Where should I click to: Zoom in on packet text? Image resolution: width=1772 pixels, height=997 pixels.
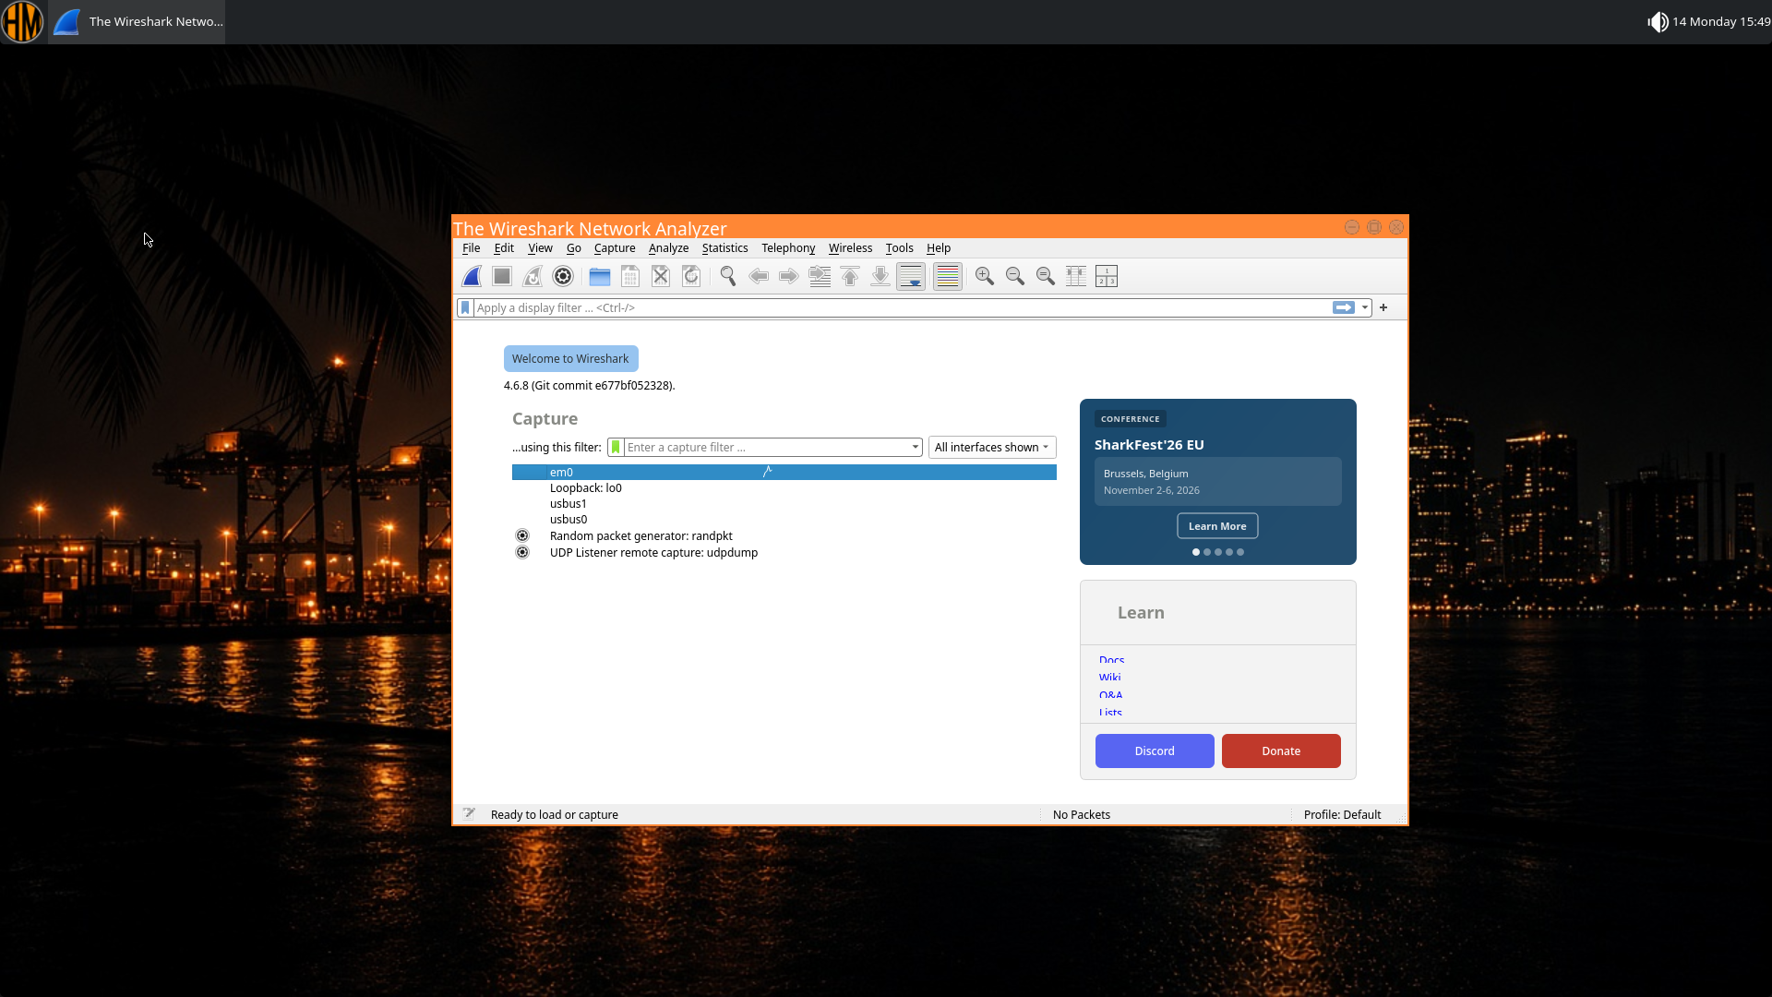click(x=985, y=276)
